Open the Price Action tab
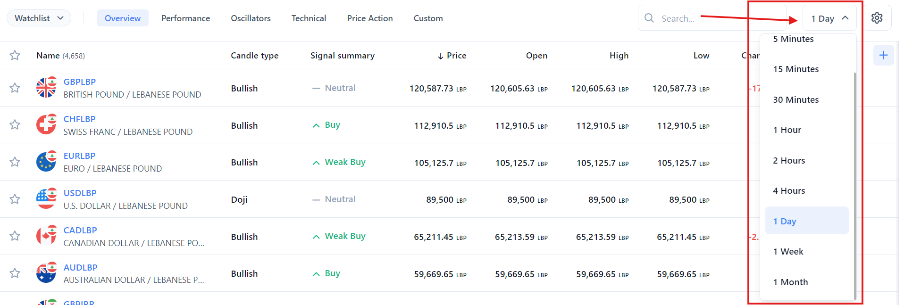Viewport: 904px width, 305px height. click(x=369, y=18)
